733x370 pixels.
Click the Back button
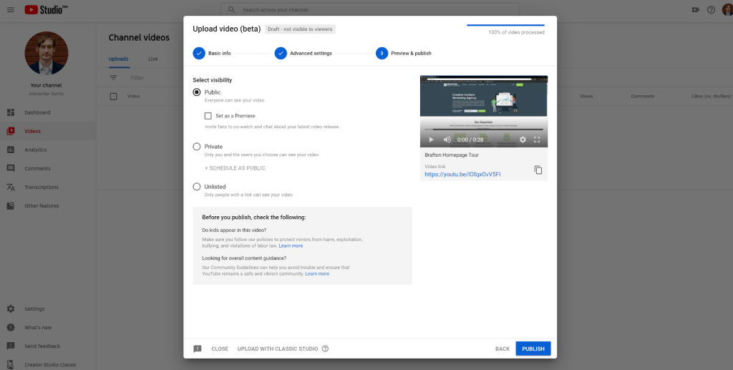coord(503,349)
